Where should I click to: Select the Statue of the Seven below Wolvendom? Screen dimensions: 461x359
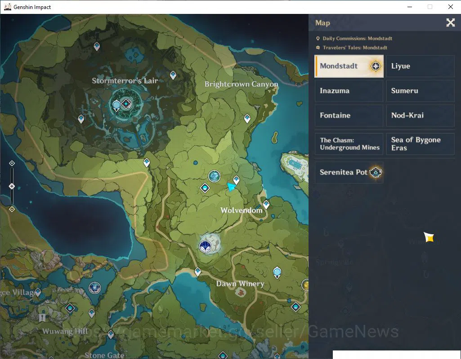(205, 247)
